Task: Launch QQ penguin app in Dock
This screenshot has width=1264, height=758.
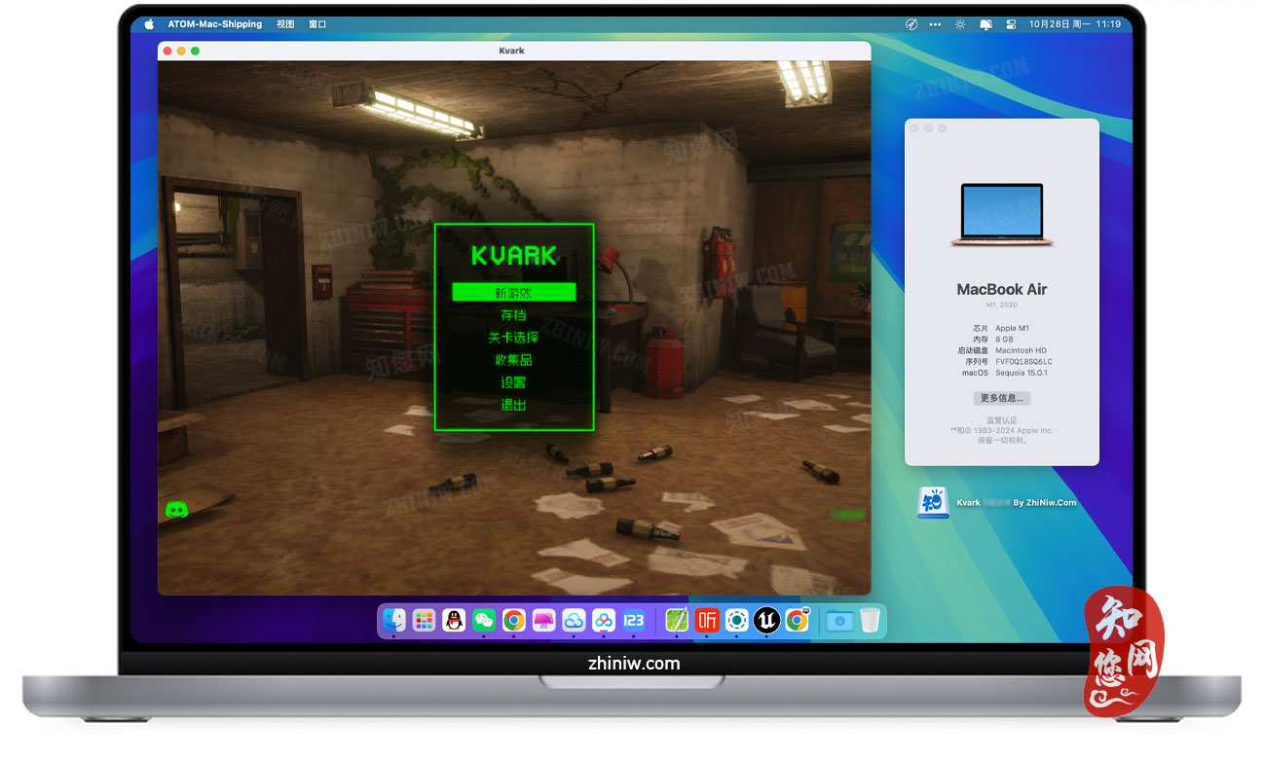Action: (454, 620)
